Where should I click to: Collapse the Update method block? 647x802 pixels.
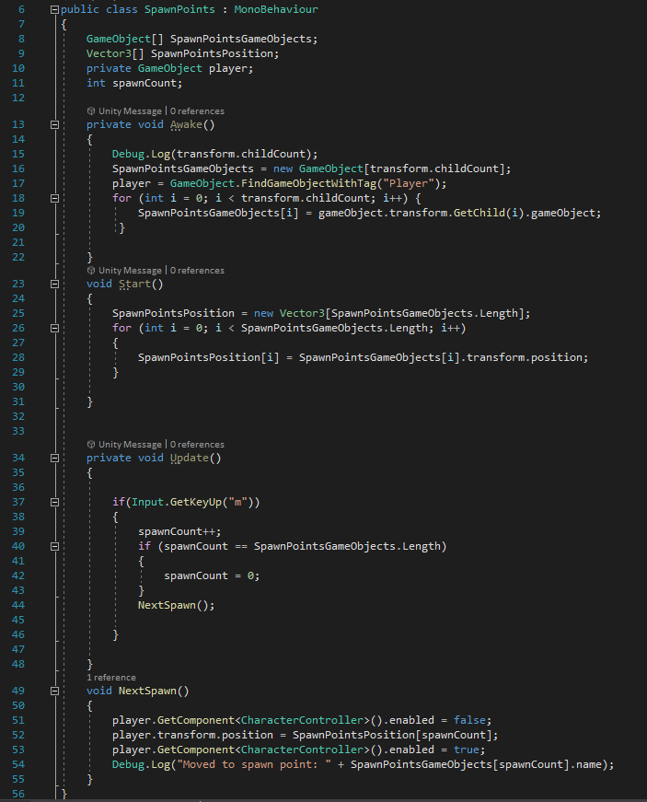click(x=54, y=458)
